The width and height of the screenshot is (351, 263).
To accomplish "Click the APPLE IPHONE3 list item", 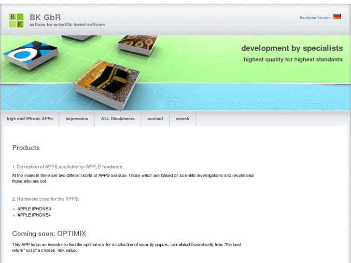I will point(34,209).
